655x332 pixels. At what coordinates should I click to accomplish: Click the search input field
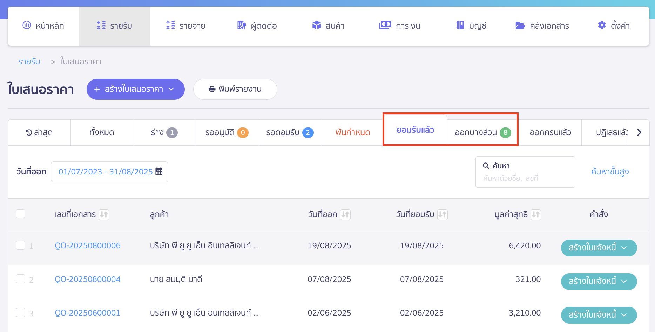(x=525, y=178)
